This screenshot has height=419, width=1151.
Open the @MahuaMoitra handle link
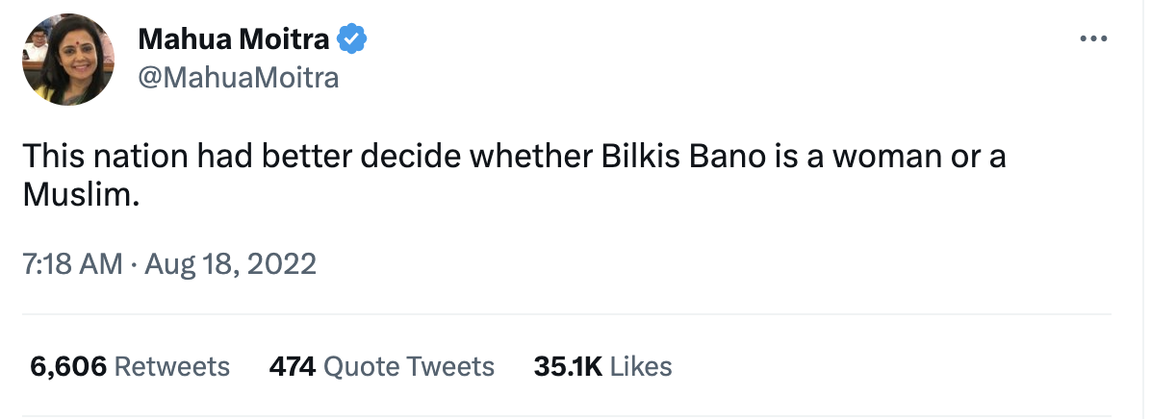(x=239, y=78)
